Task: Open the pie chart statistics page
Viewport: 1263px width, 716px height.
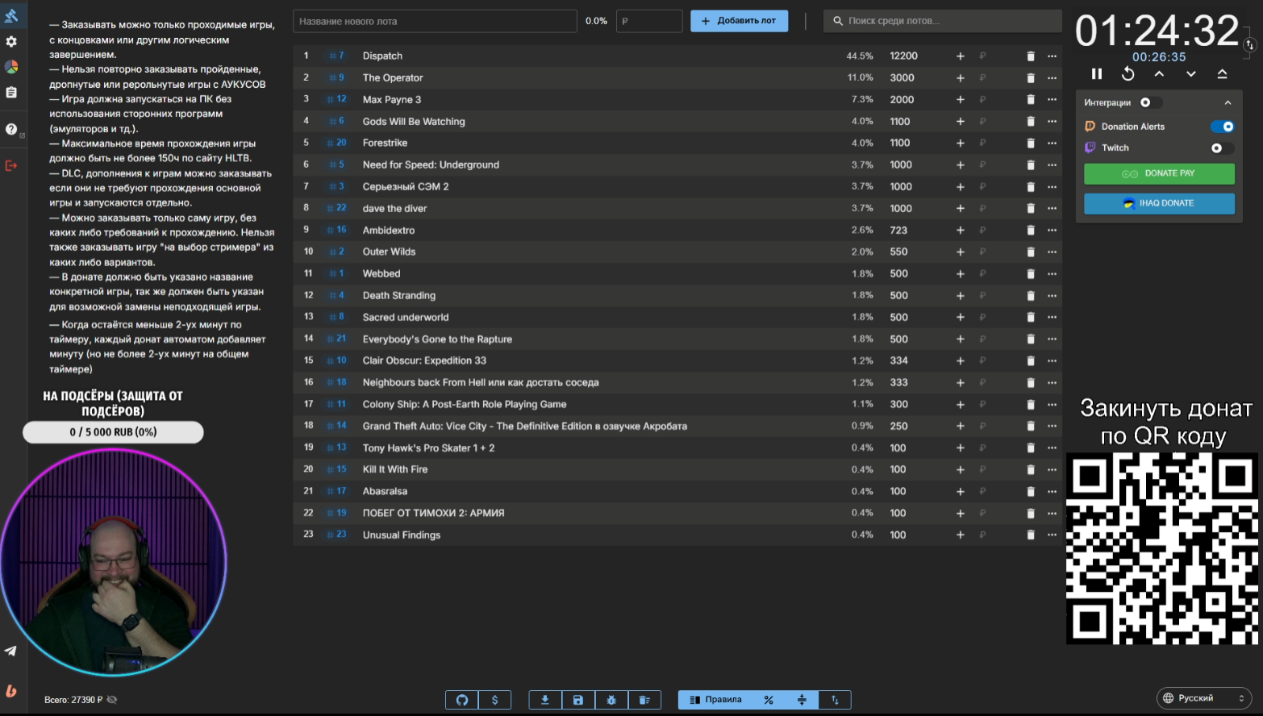Action: 11,67
